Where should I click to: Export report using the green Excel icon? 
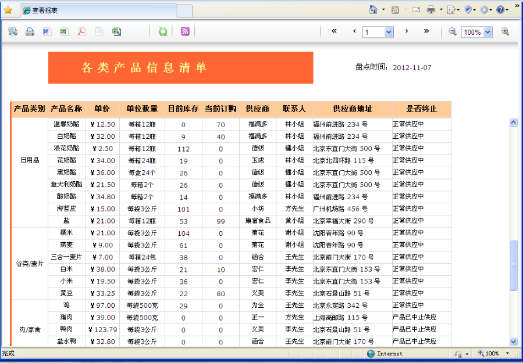click(x=63, y=32)
